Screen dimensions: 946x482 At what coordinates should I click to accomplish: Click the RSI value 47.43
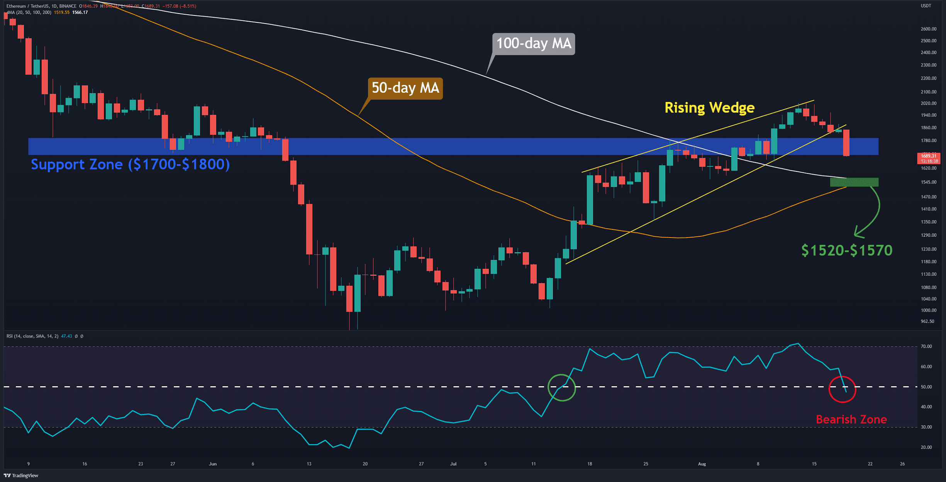(66, 336)
